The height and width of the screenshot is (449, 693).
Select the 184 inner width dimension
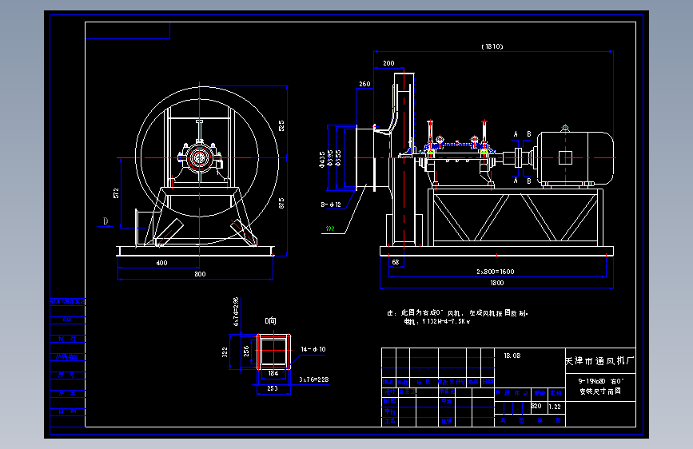[273, 373]
